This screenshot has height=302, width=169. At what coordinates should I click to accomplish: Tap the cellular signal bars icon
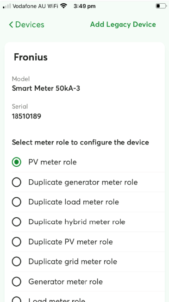tap(7, 6)
